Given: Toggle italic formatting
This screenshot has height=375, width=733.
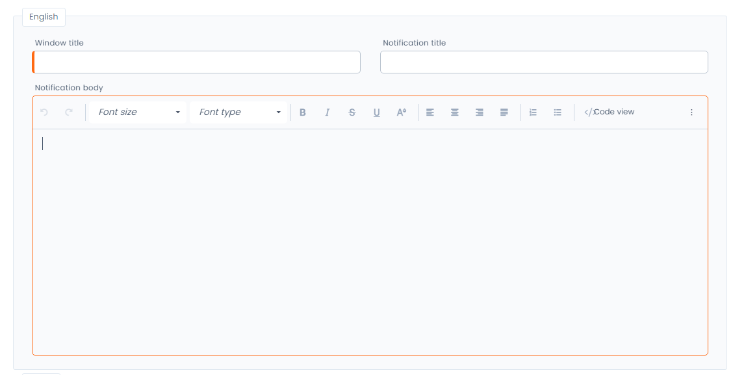Looking at the screenshot, I should [328, 112].
